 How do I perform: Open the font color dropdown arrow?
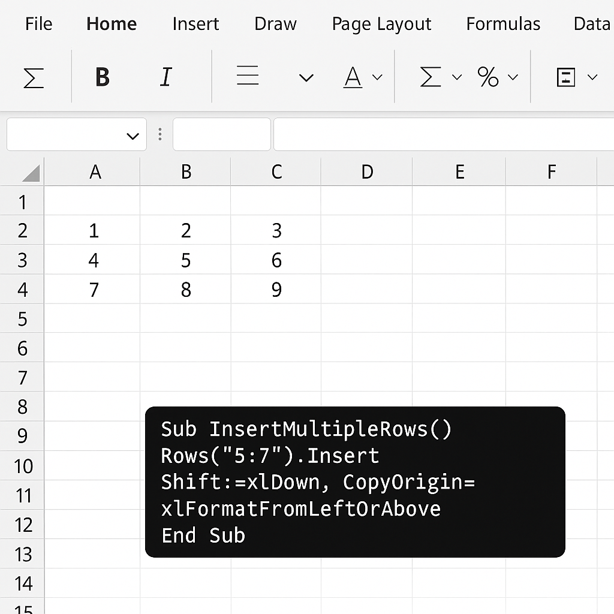click(377, 77)
